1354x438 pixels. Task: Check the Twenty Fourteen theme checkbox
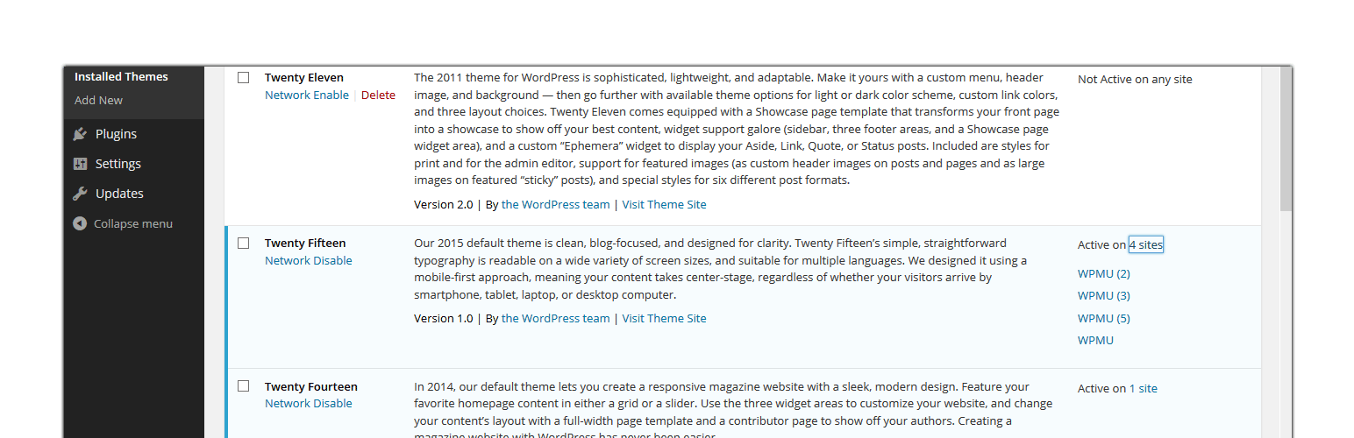[244, 385]
